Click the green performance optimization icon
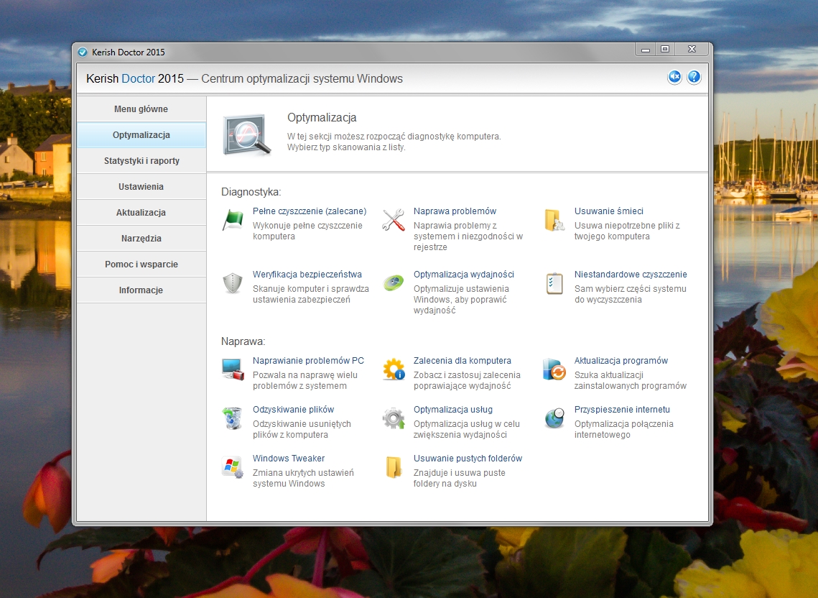This screenshot has height=598, width=818. 394,283
